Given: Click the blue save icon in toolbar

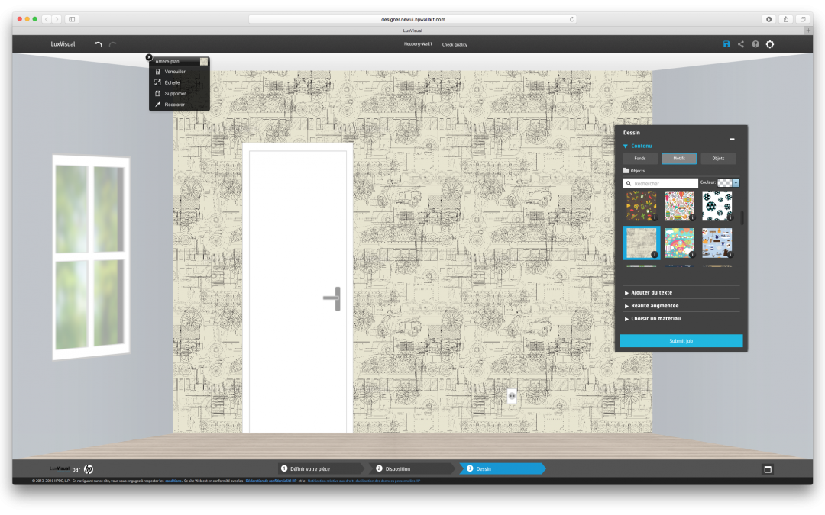Looking at the screenshot, I should (726, 44).
